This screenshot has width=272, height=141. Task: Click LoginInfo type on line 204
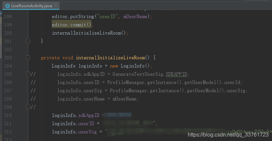point(63,66)
